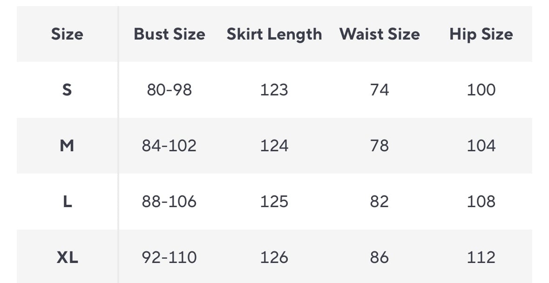Select the L size row label
Image resolution: width=549 pixels, height=283 pixels.
coord(67,202)
